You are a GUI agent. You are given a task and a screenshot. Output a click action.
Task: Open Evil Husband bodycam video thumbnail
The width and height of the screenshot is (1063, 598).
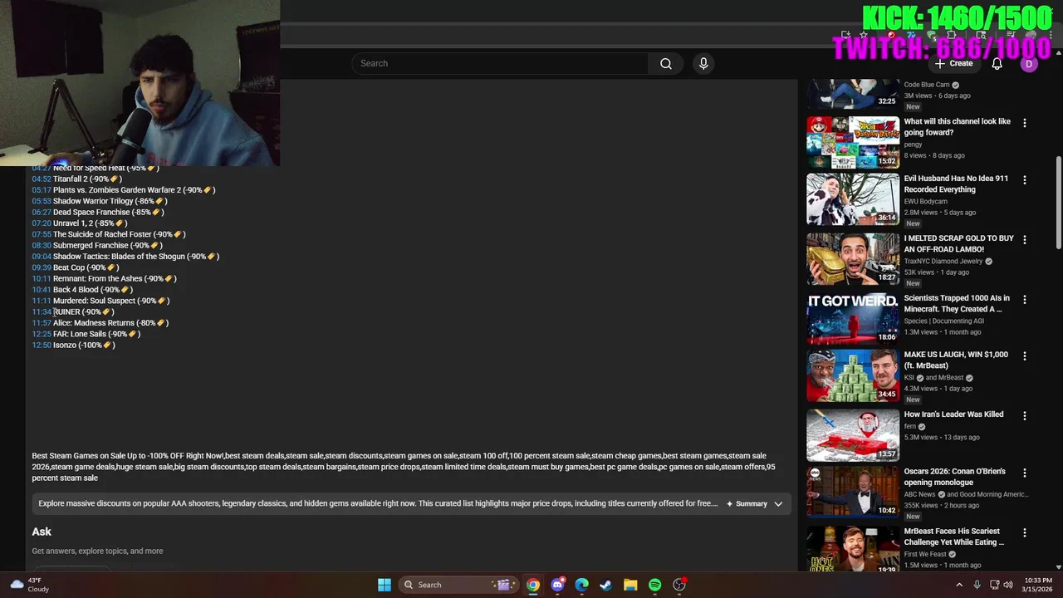853,199
